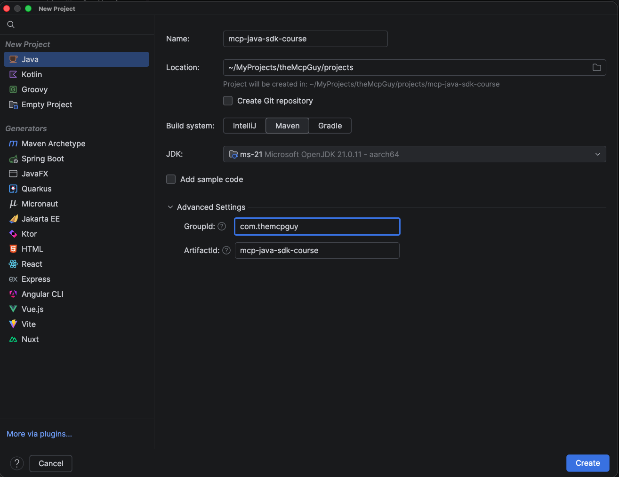
Task: Click 'Project will be created in' hint text
Action: point(361,84)
